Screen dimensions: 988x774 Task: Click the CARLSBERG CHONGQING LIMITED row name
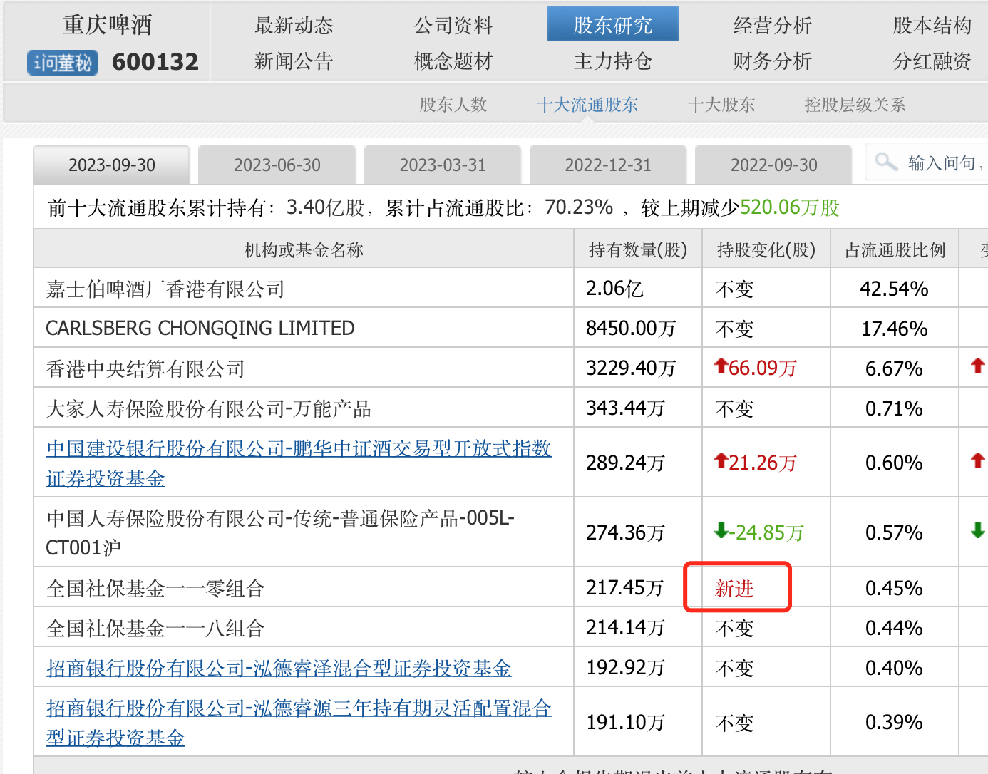coord(200,329)
